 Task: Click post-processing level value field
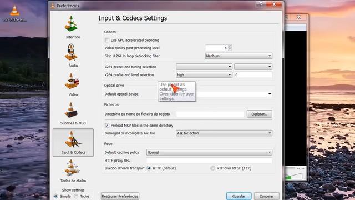pos(216,48)
